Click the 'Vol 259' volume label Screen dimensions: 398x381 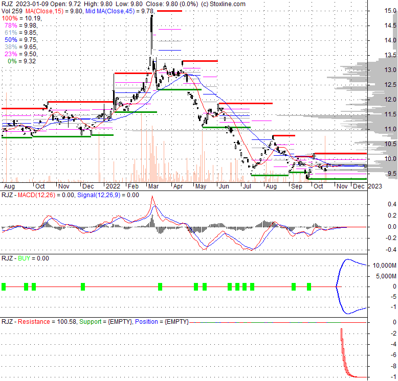(x=12, y=11)
